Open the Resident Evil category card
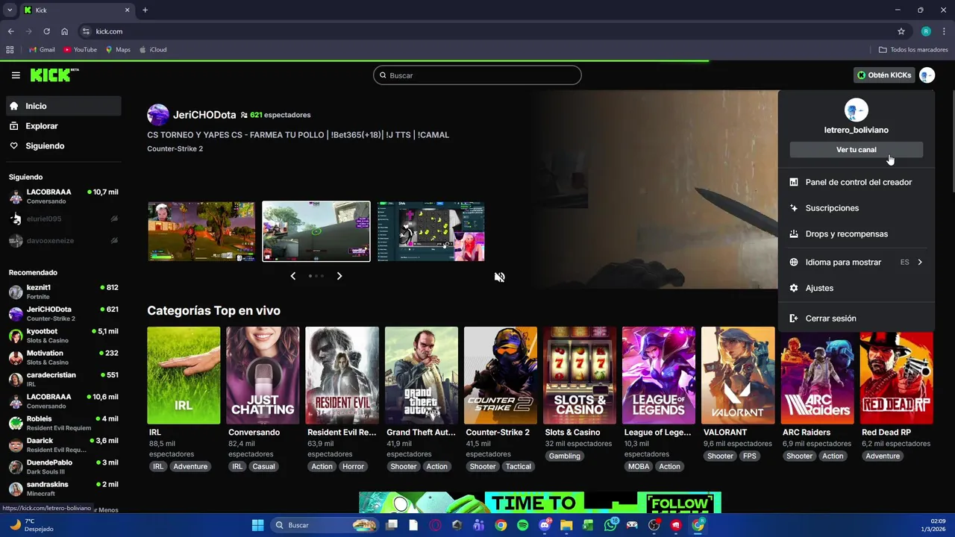The height and width of the screenshot is (537, 955). [x=342, y=375]
